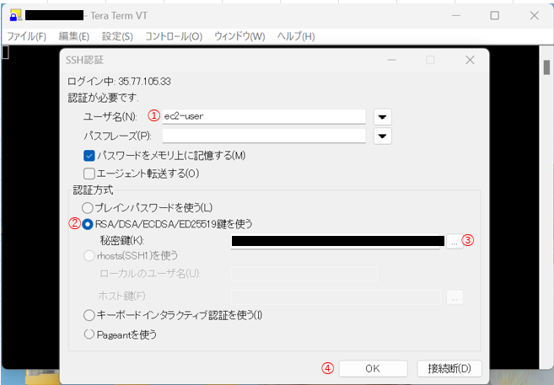Open the コントロール(O) menu
Viewport: 554px width, 385px height.
point(174,36)
